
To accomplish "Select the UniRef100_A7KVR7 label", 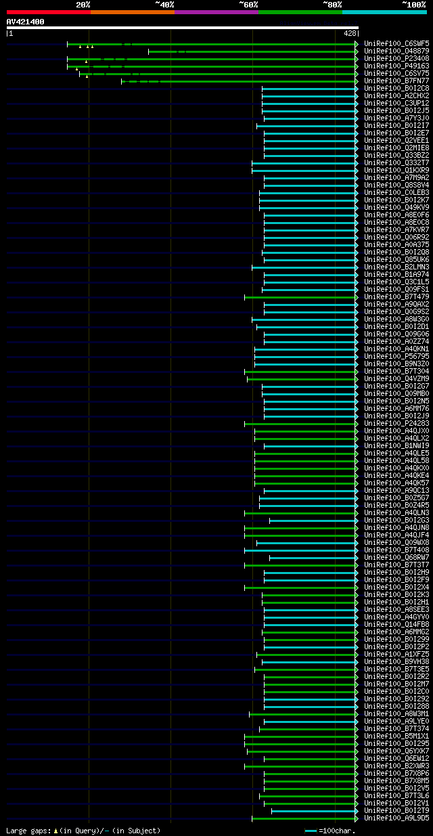I will (x=396, y=229).
